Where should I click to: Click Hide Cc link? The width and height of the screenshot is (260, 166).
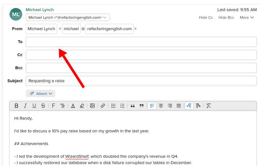(x=206, y=17)
